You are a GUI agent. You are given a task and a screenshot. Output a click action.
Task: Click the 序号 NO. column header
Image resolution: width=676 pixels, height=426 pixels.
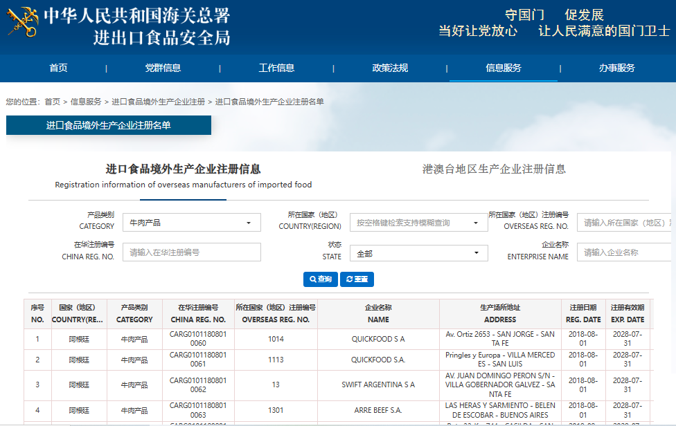(37, 314)
